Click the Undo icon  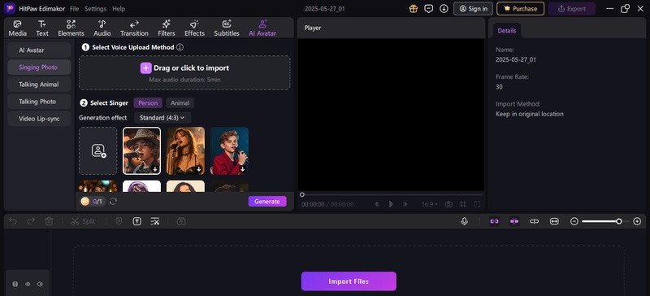coord(13,221)
